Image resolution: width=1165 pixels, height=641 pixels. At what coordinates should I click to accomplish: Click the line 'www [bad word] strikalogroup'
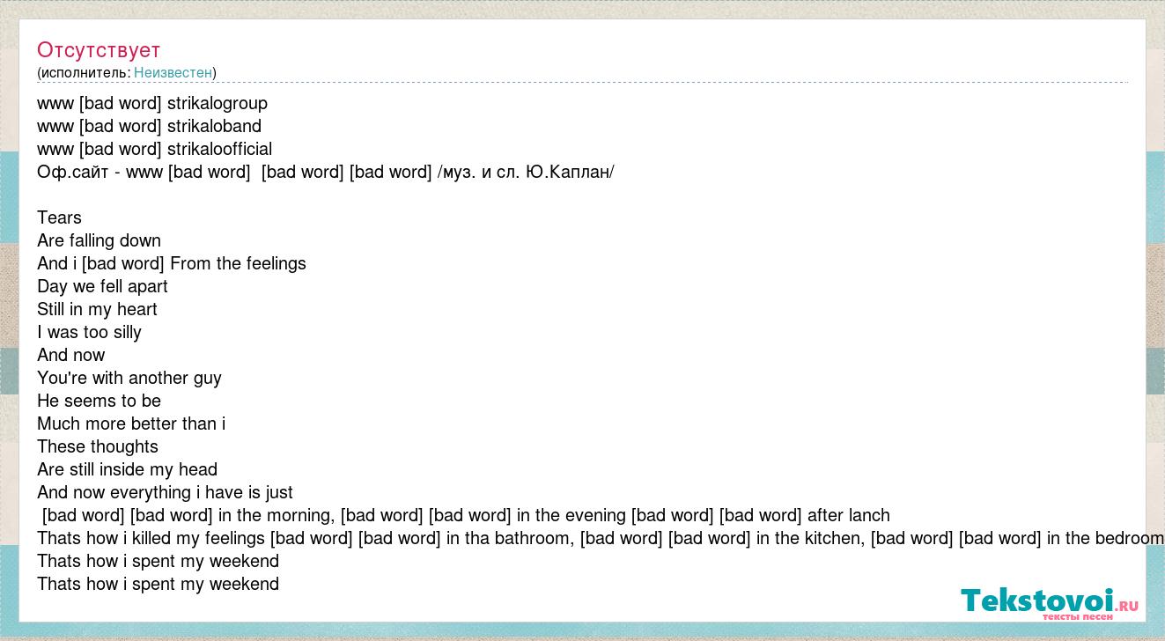coord(152,103)
